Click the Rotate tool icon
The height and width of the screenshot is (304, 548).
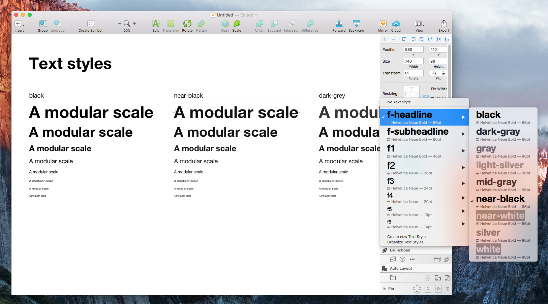click(187, 24)
